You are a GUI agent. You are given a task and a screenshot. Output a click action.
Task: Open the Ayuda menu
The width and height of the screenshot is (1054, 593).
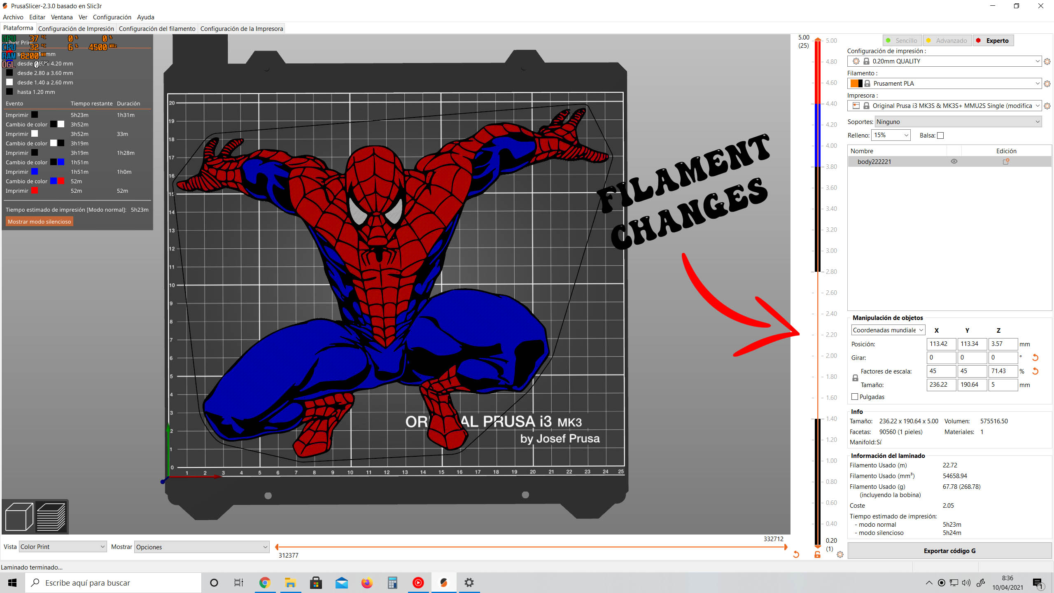[146, 17]
